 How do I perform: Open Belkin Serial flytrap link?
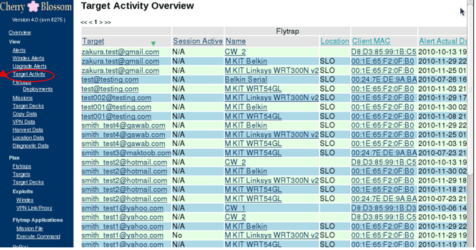(x=246, y=79)
